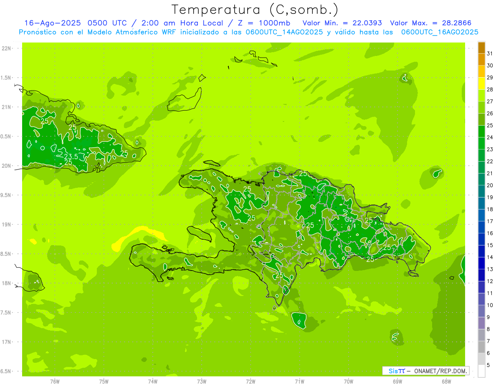Click the "20N" latitude axis label
Viewport: 501px width, 387px height.
point(6,166)
